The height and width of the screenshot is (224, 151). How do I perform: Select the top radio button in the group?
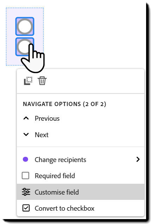coord(25,27)
